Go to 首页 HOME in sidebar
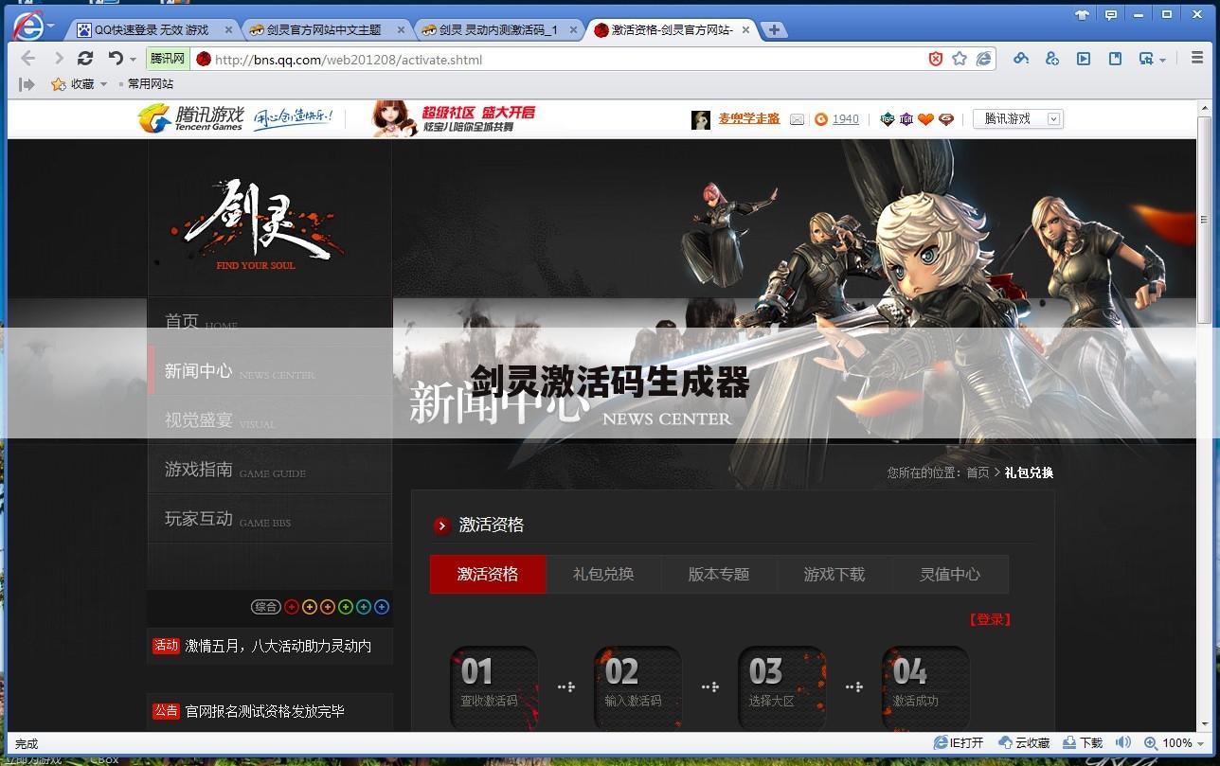Viewport: 1220px width, 766px height. click(x=270, y=322)
